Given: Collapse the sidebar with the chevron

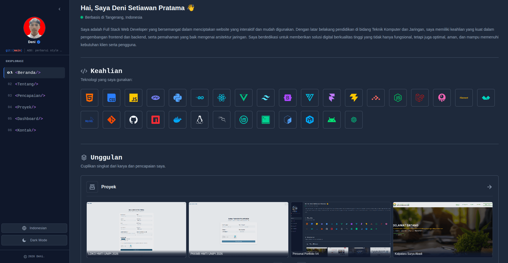Looking at the screenshot, I should (x=59, y=9).
